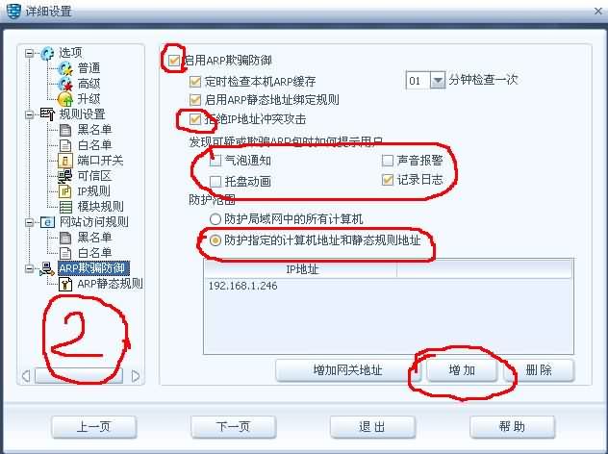
Task: Open the 可信区 trusted zone computer icon
Action: pyautogui.click(x=65, y=176)
